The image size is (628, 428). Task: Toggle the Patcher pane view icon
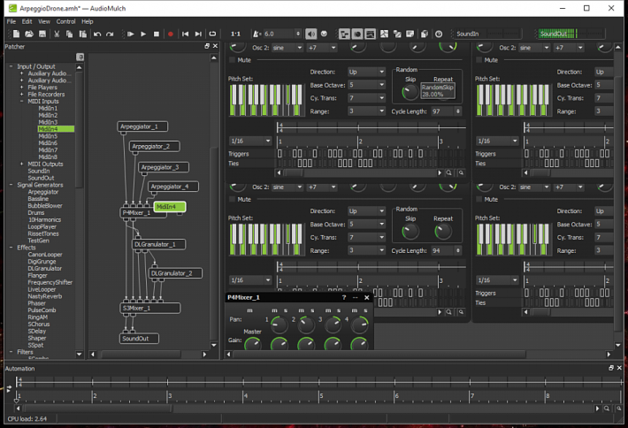(344, 34)
